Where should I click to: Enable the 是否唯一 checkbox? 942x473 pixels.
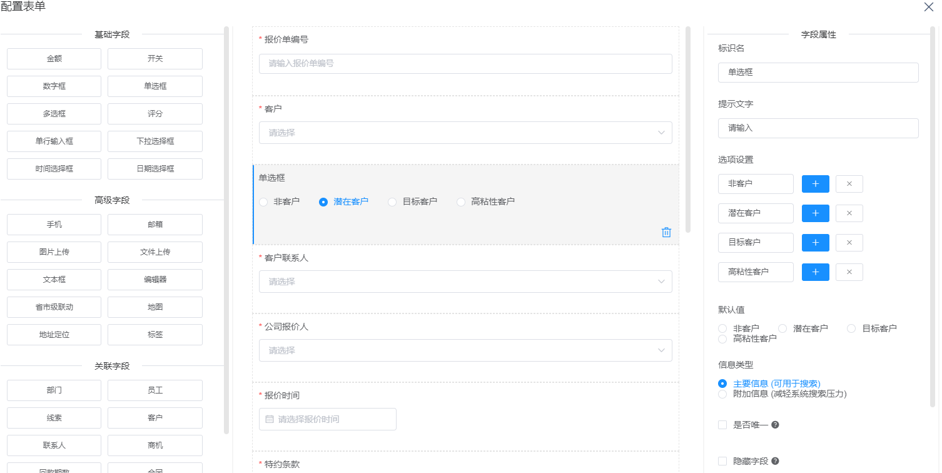coord(722,425)
